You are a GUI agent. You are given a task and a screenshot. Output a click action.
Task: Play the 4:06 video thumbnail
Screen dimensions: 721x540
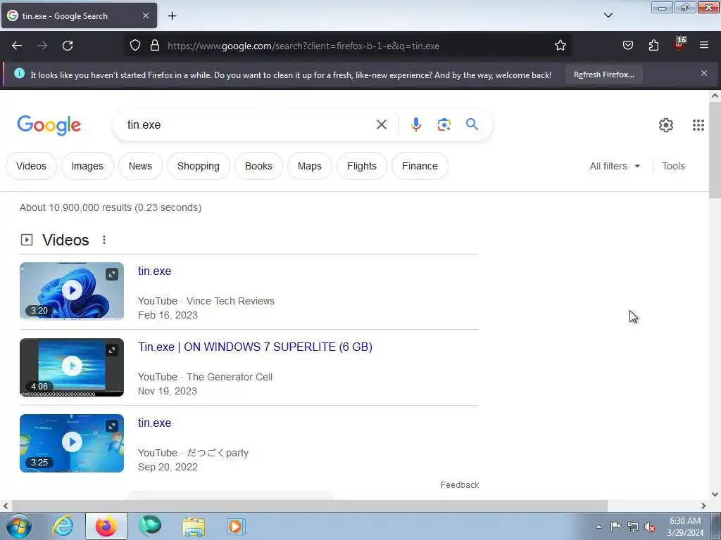(72, 367)
